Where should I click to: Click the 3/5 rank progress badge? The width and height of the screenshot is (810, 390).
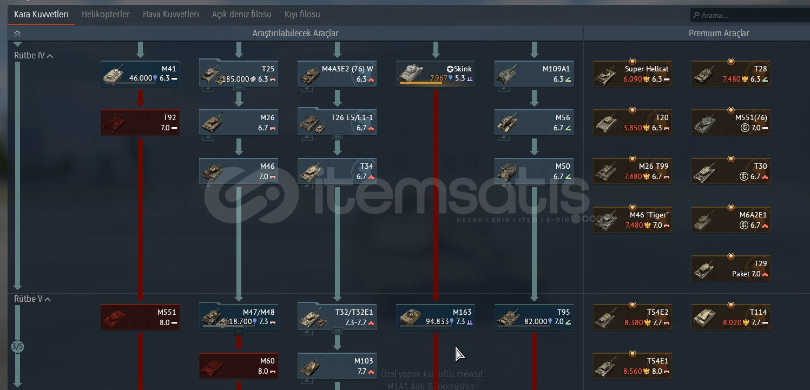pyautogui.click(x=17, y=346)
